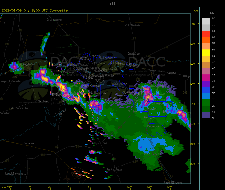Select the 'Salinas' place label
This screenshot has height=190, width=225.
click(43, 101)
